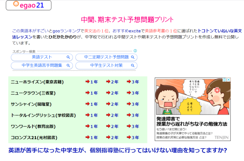Click the author name ひだかたかのり
Image resolution: width=244 pixels, height=161 pixels.
click(63, 37)
